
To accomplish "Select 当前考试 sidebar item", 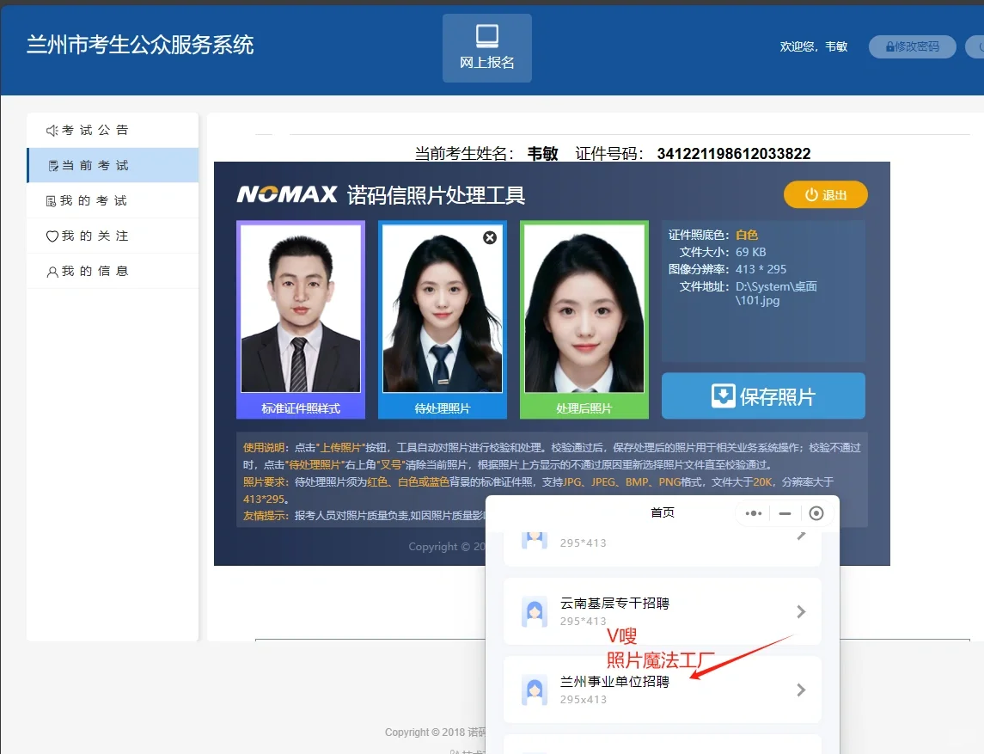I will pyautogui.click(x=113, y=165).
